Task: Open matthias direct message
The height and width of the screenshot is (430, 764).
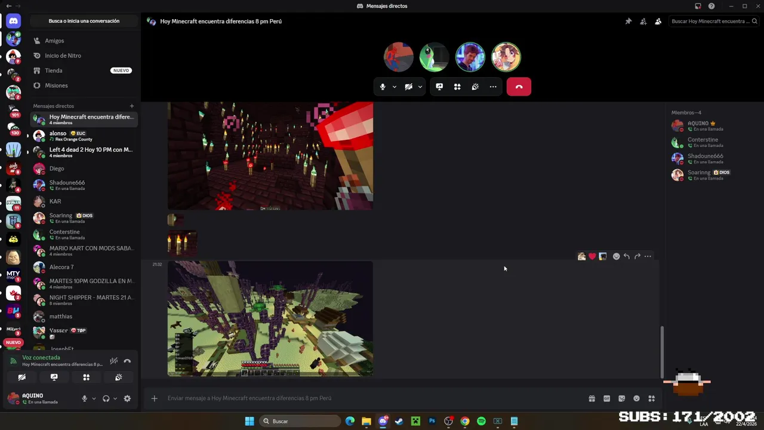Action: click(x=84, y=317)
